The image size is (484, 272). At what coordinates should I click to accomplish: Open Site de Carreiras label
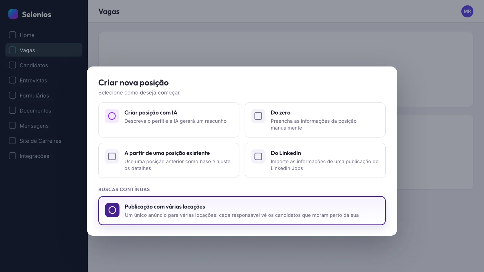[x=41, y=141]
